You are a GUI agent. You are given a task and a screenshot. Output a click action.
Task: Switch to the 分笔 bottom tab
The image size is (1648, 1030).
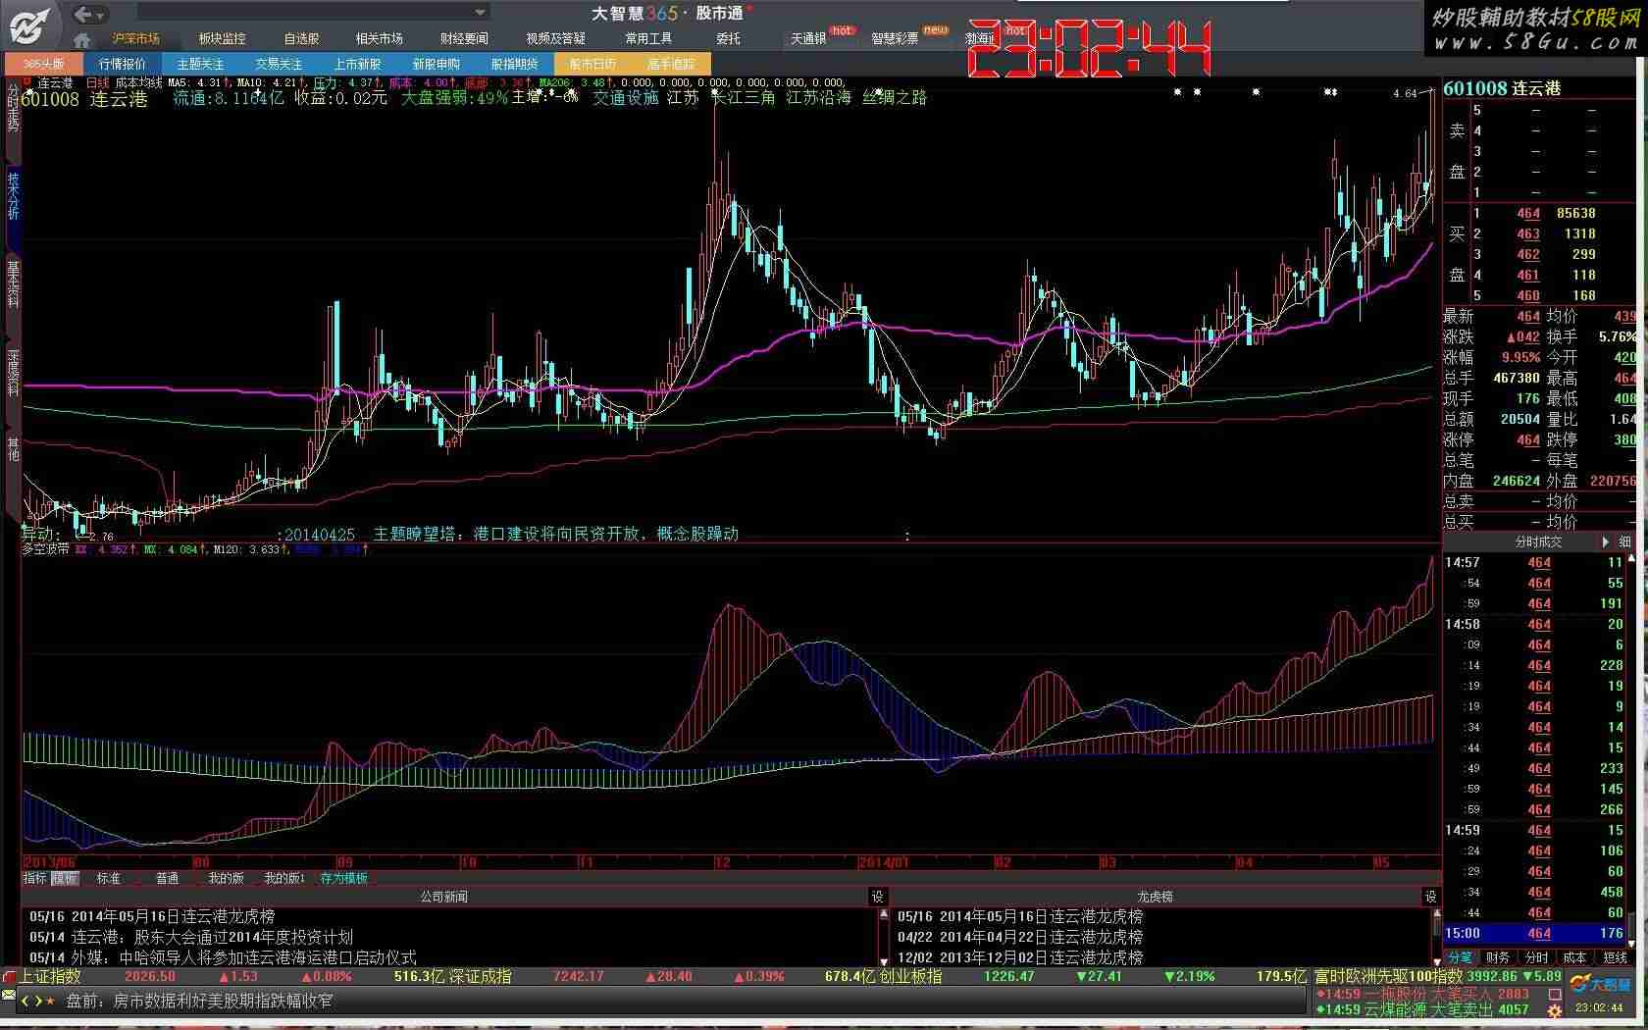click(1461, 957)
